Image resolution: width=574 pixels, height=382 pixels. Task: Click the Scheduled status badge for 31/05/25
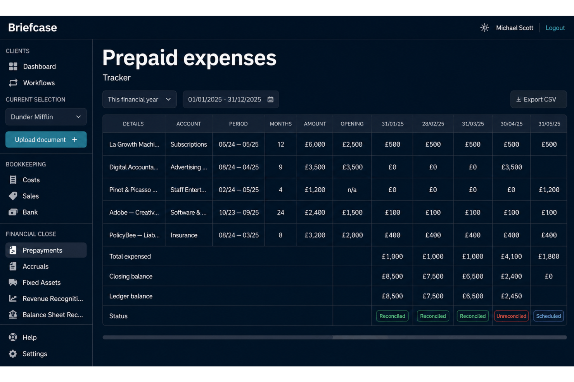548,316
